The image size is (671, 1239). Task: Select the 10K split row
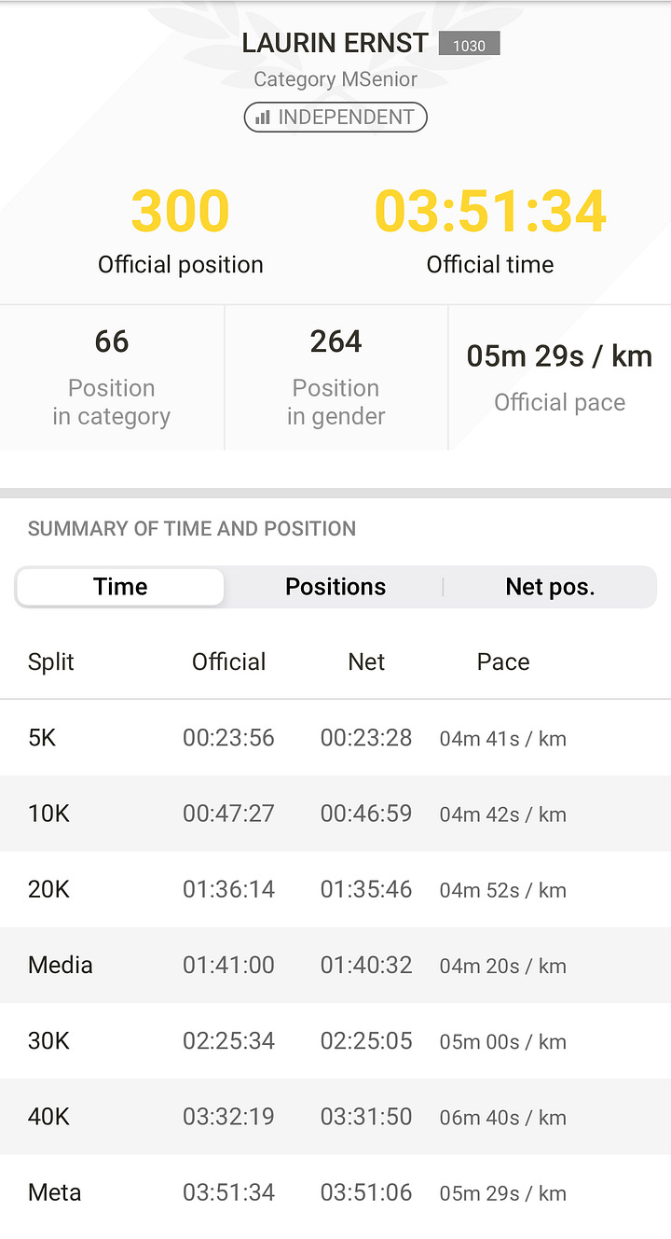pos(335,814)
